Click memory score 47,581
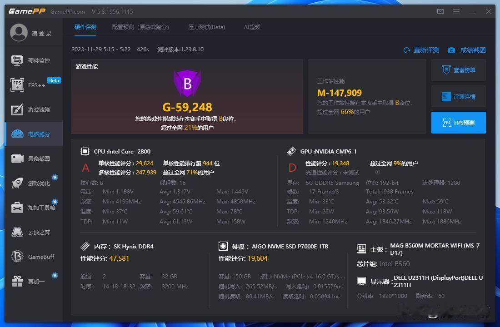Image resolution: width=500 pixels, height=327 pixels. 119,258
